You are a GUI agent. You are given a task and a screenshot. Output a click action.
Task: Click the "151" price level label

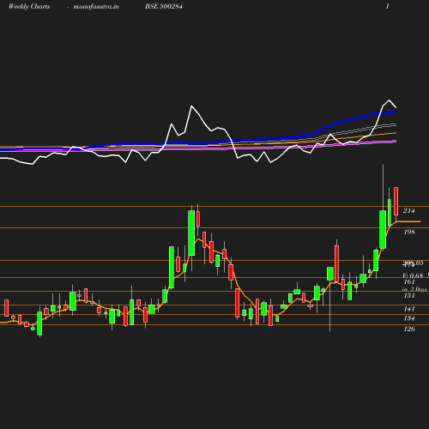409,295
